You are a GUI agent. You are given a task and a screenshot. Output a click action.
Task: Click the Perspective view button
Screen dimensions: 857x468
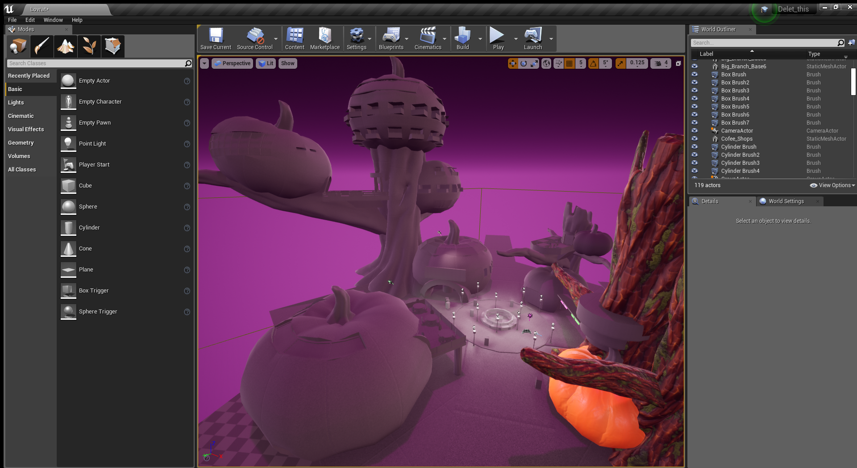[x=232, y=63]
